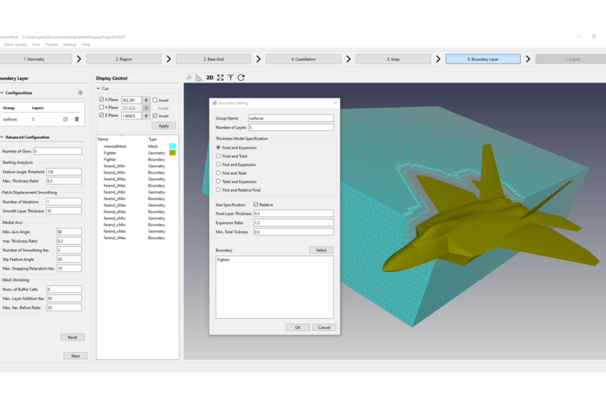Click the ruler measurement tool icon
This screenshot has height=404, width=606.
tap(199, 78)
